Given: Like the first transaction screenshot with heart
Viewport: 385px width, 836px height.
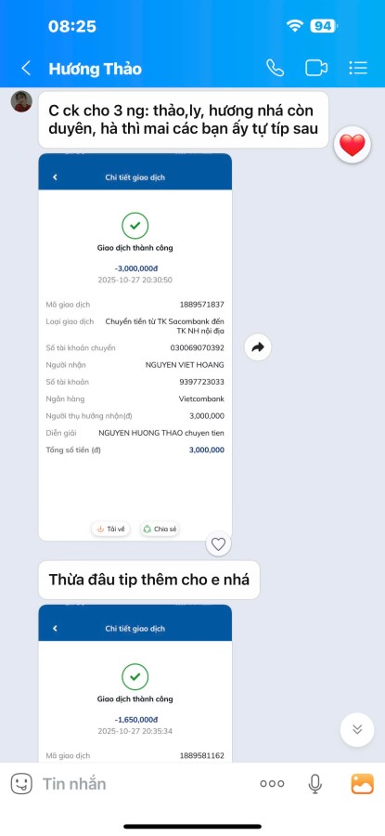Looking at the screenshot, I should click(x=218, y=543).
